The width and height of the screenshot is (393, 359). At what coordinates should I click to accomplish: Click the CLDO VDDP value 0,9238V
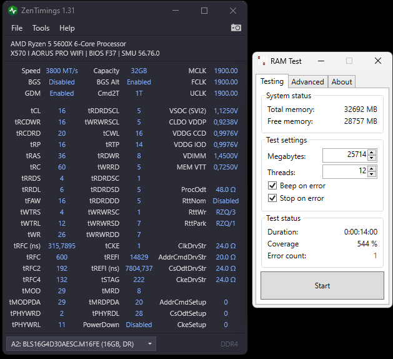(x=226, y=122)
